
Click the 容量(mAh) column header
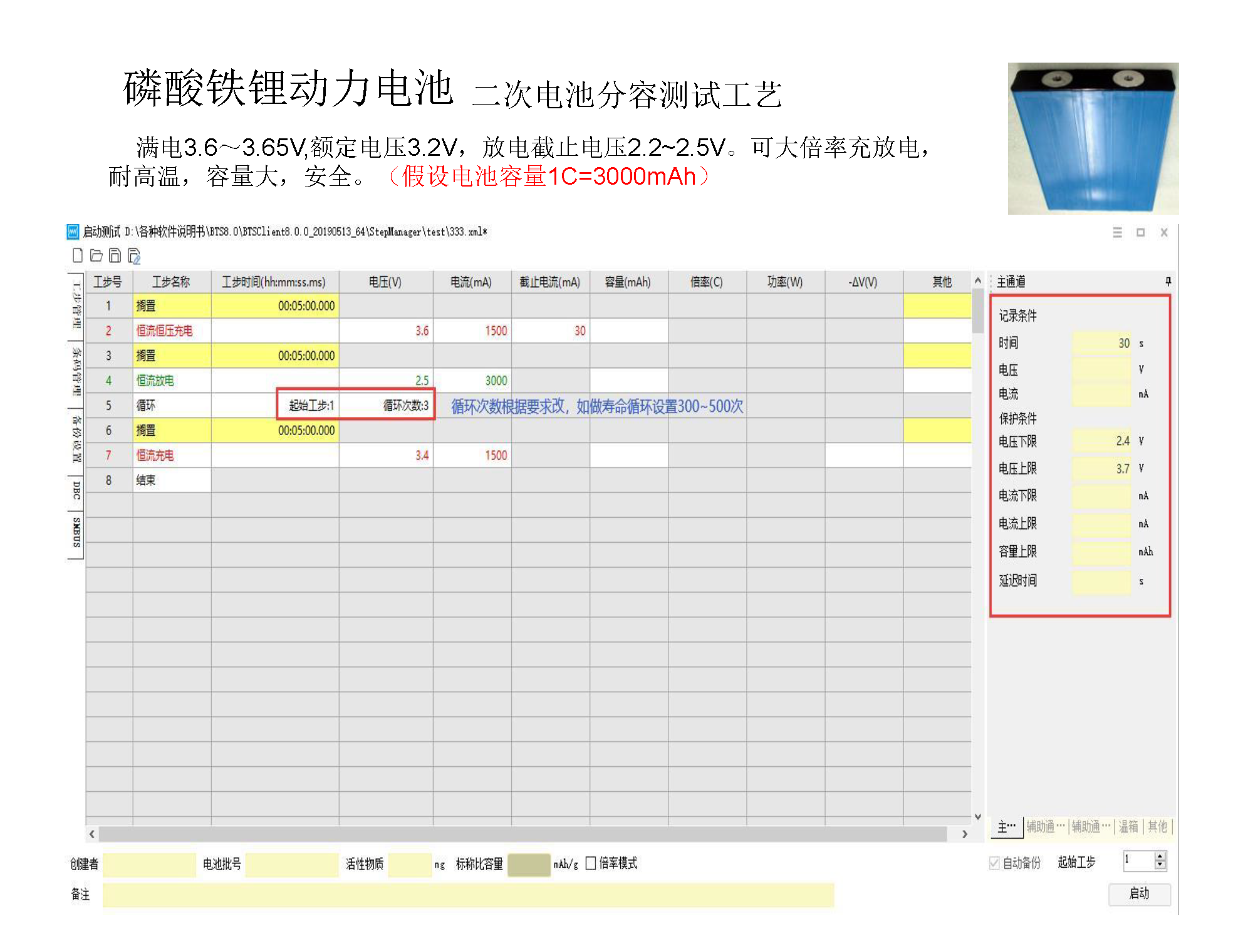point(628,282)
